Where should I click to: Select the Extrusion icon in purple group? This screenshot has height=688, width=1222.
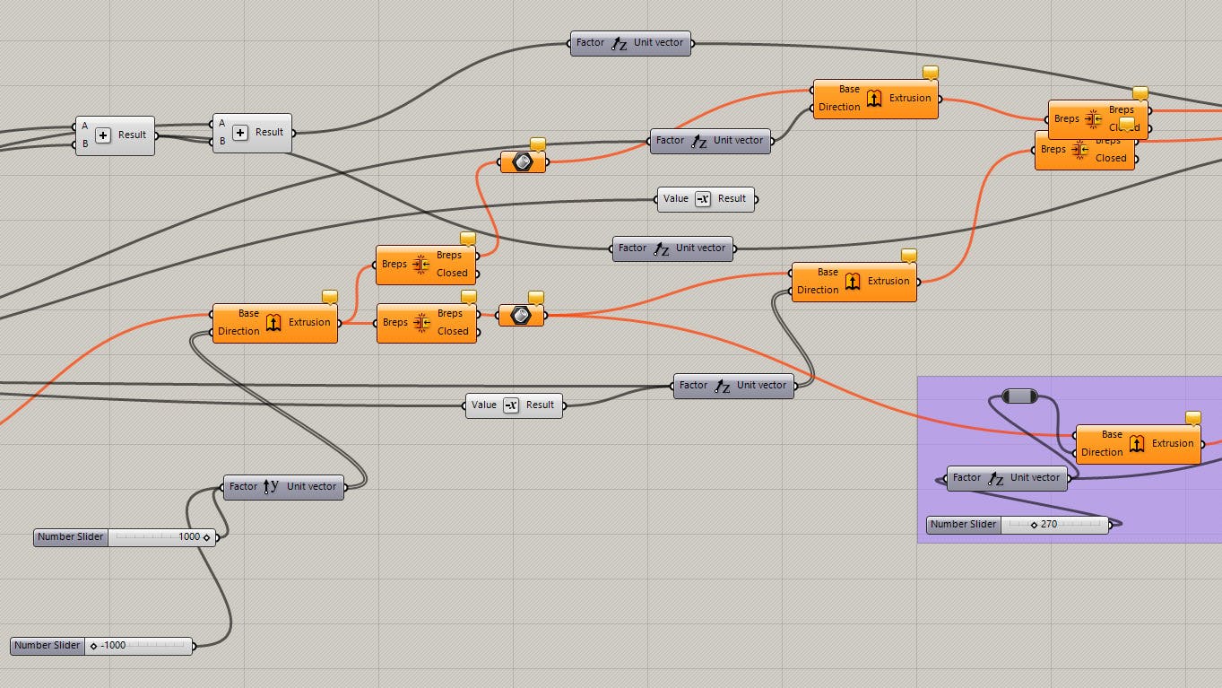(x=1137, y=443)
